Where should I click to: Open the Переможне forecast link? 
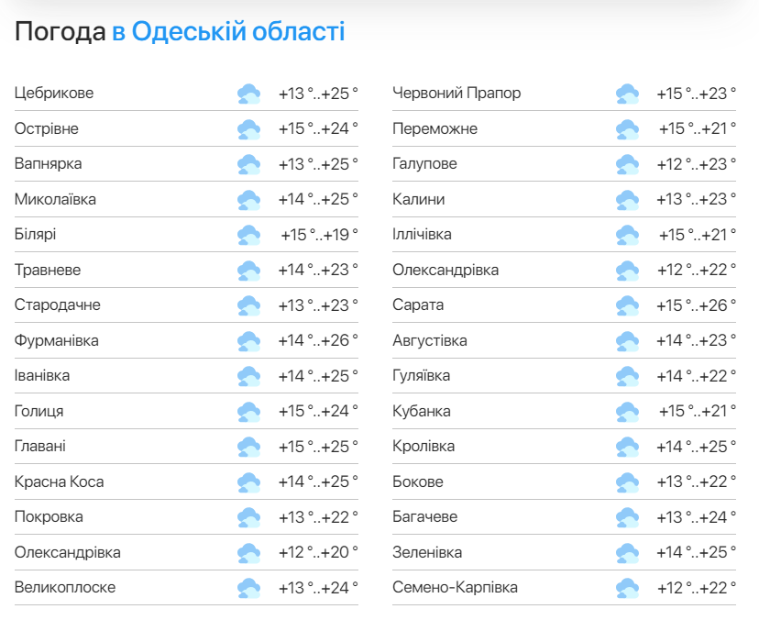coord(434,128)
